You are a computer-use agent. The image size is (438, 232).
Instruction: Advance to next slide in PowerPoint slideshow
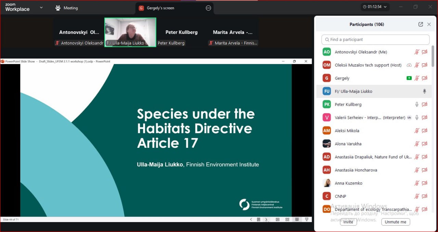(266, 219)
